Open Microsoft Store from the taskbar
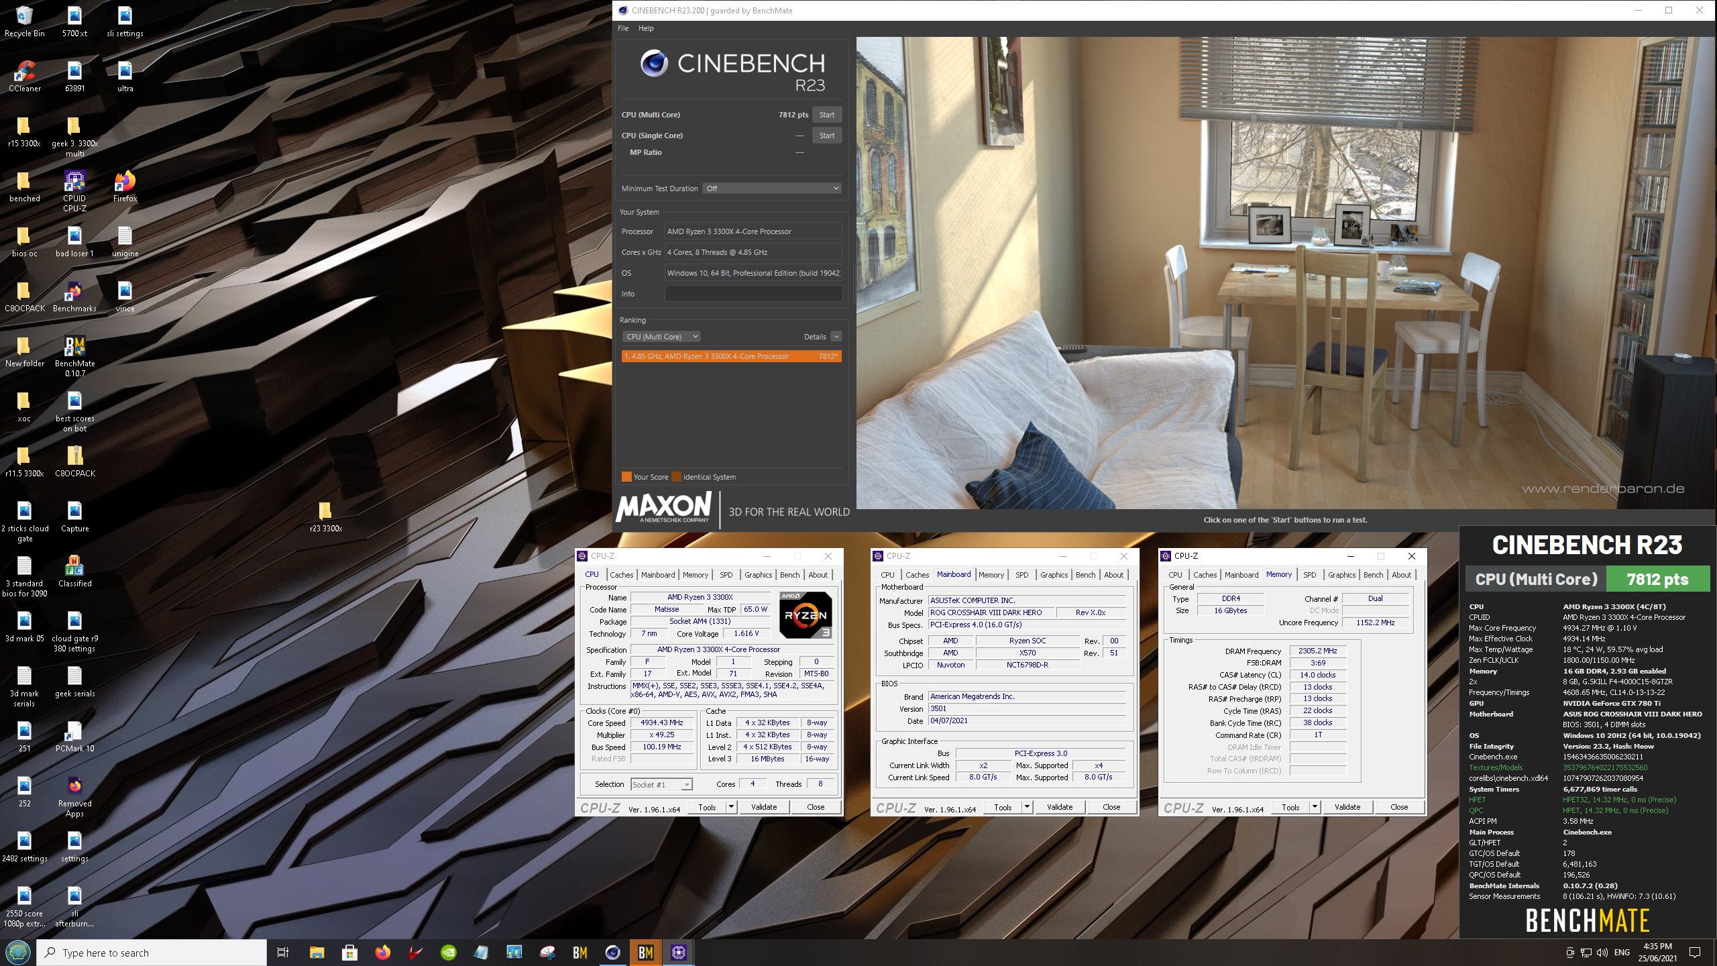Viewport: 1717px width, 966px height. click(x=349, y=953)
